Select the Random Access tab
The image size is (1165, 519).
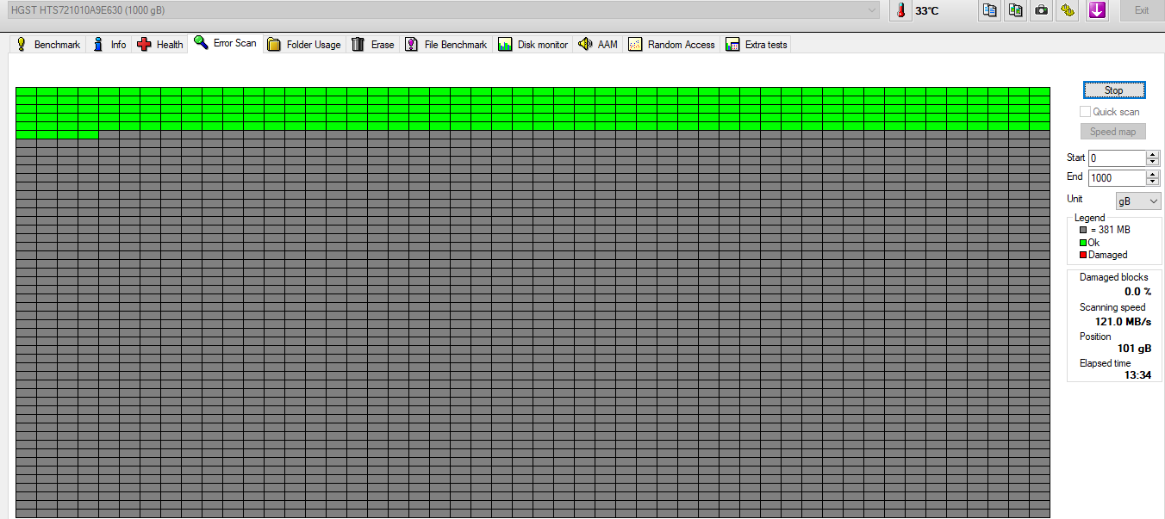click(x=671, y=44)
